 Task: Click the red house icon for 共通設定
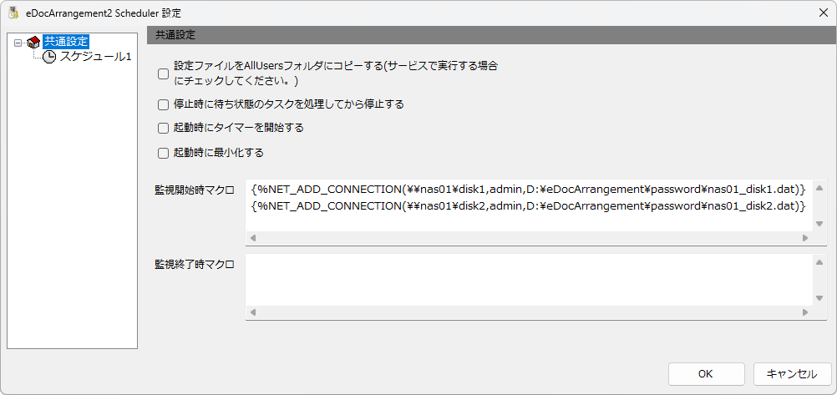[33, 42]
